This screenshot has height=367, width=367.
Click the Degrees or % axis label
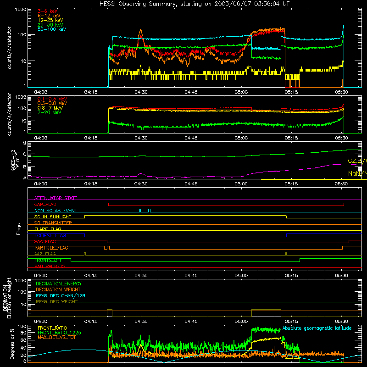(x=12, y=344)
